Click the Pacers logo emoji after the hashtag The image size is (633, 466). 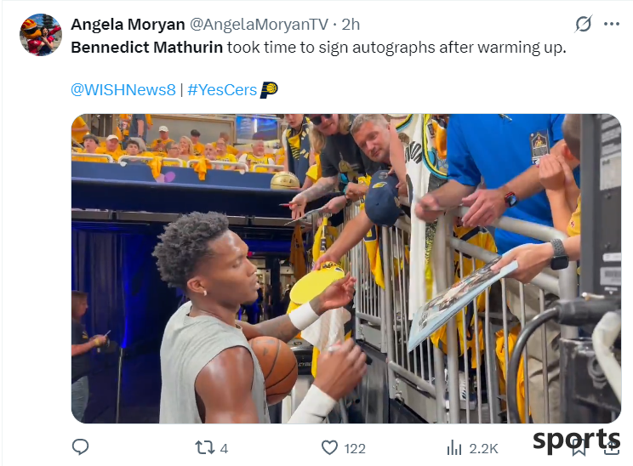269,89
